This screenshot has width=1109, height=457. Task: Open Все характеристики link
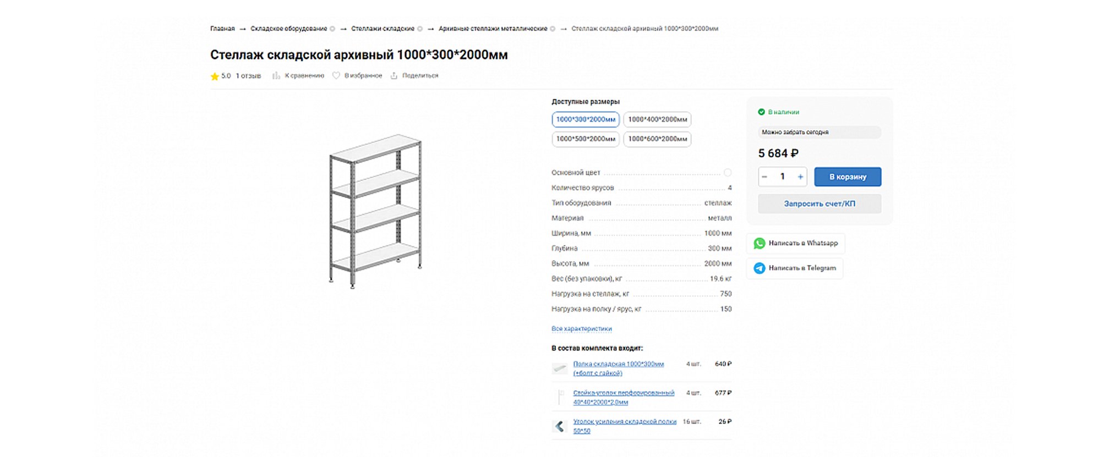coord(582,329)
